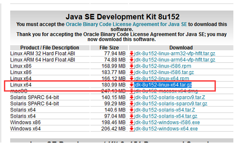Viewport: 240px width, 146px height.
Task: Select the Windows x64 description cell
Action: [x=25, y=129]
